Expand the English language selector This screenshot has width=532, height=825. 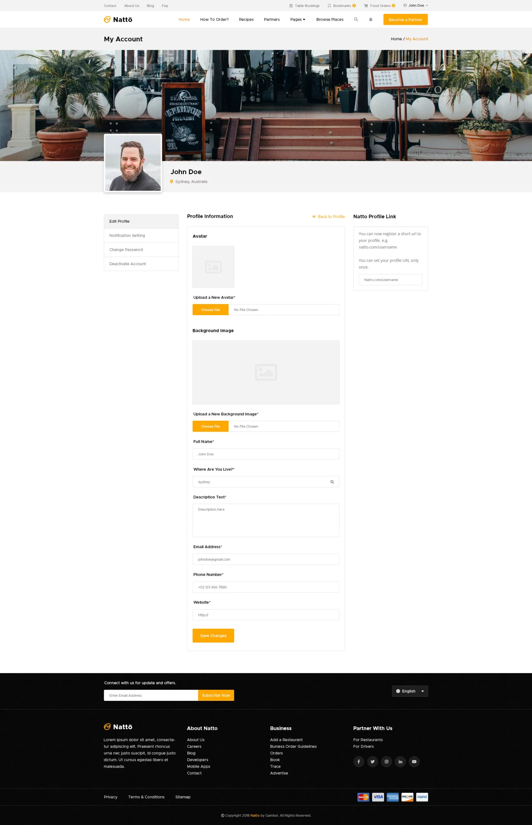tap(410, 691)
